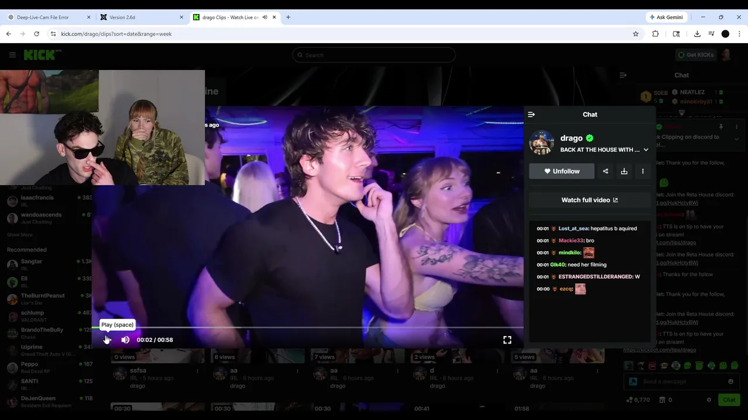The height and width of the screenshot is (420, 748).
Task: Click the drago channel name
Action: 572,138
